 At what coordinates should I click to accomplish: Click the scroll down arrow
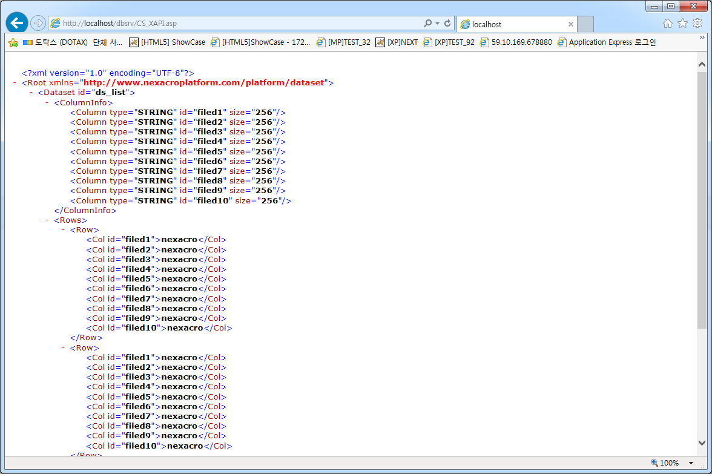click(702, 443)
